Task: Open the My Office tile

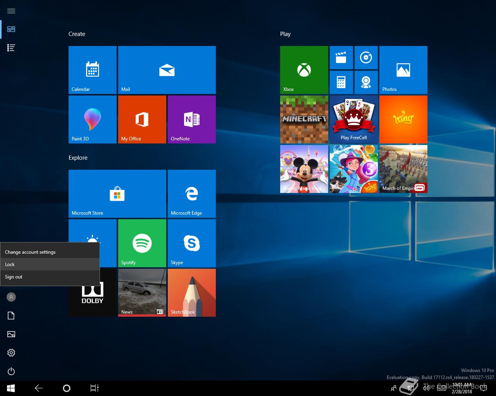Action: (x=142, y=119)
